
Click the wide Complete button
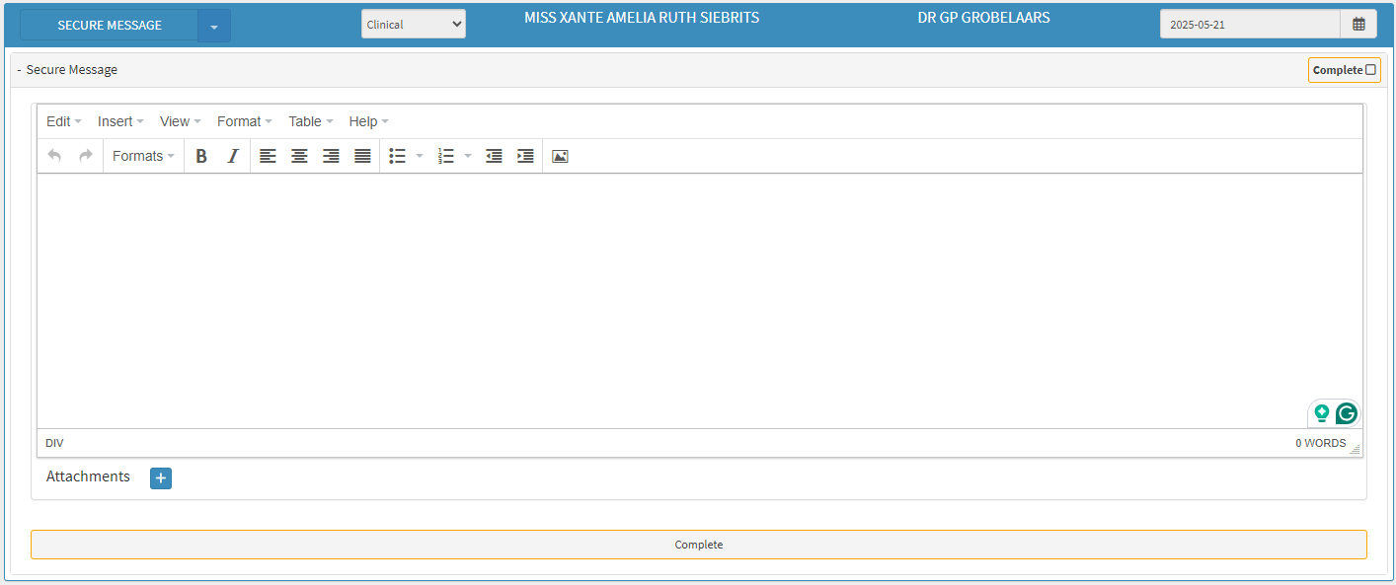[698, 545]
